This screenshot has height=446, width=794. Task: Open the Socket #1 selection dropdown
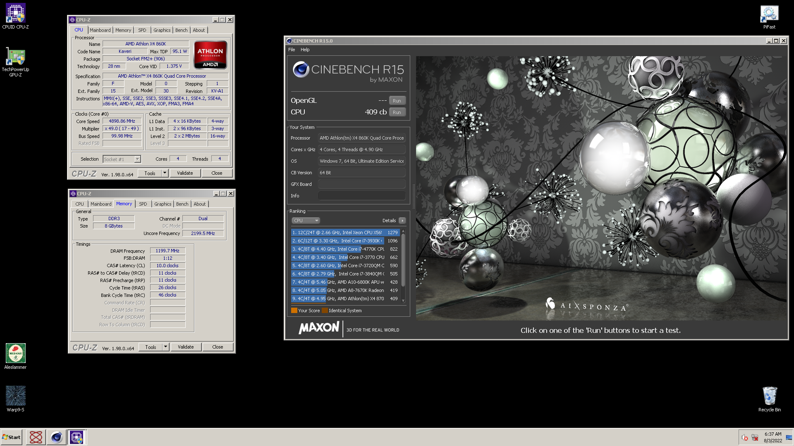click(x=122, y=159)
